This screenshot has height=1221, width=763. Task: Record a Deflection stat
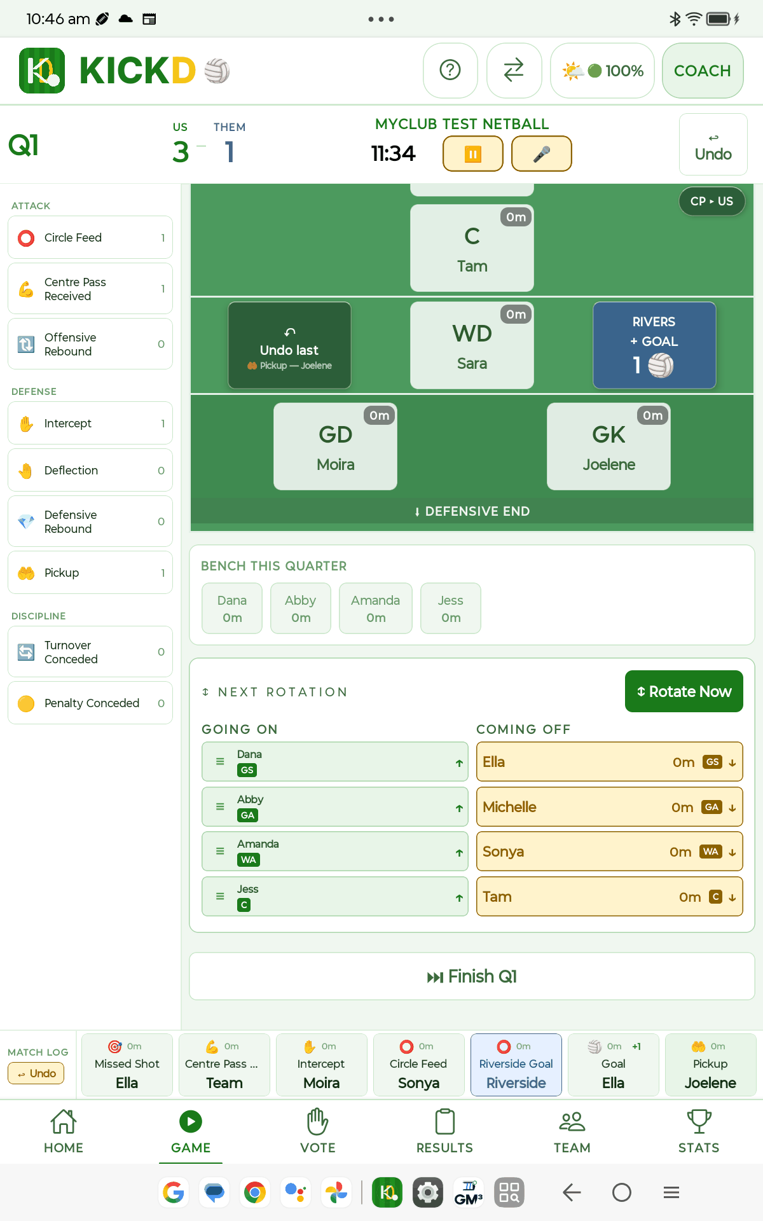90,470
